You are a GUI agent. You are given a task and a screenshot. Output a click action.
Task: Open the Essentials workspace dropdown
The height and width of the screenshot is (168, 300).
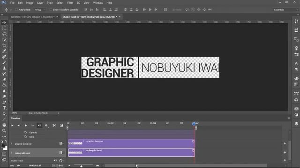(285, 10)
